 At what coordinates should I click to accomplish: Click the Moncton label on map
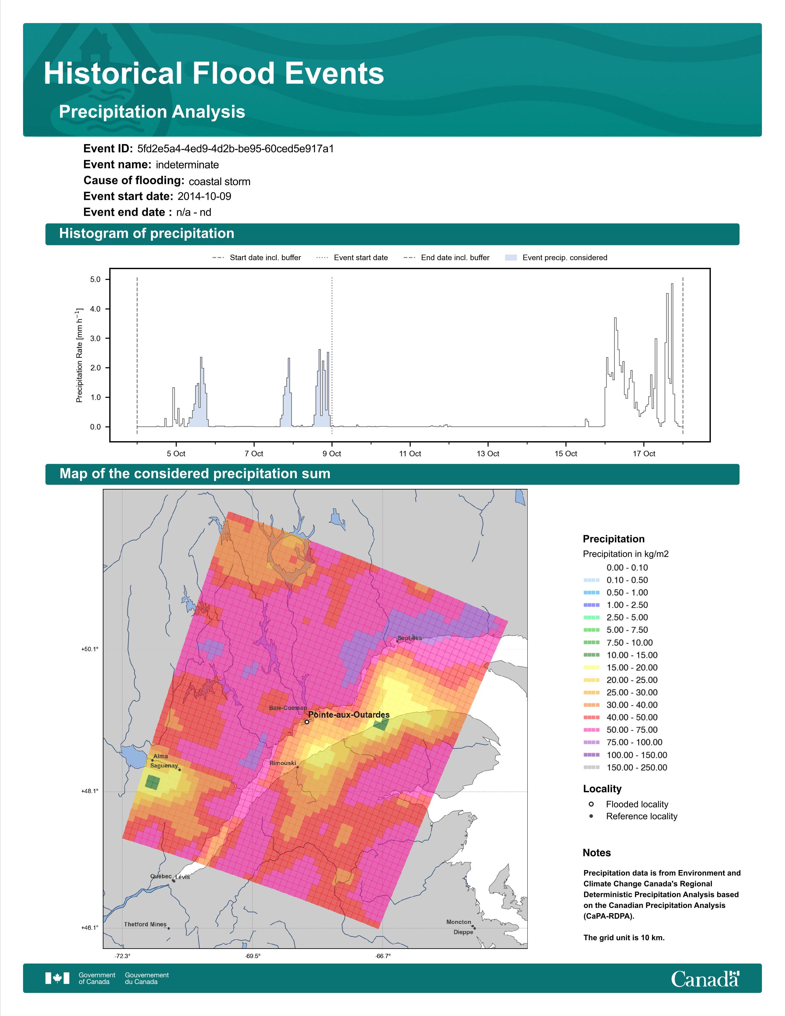(x=459, y=921)
